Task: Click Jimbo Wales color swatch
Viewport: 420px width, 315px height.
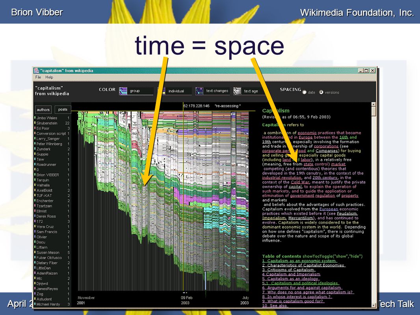Action: [x=35, y=118]
